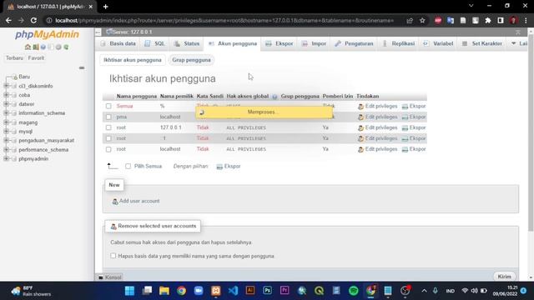Click the phpMyAdmin home icon

(x=28, y=47)
